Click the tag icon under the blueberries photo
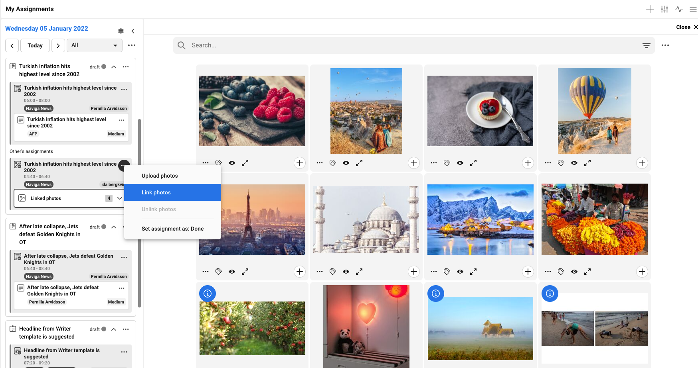 pos(218,163)
